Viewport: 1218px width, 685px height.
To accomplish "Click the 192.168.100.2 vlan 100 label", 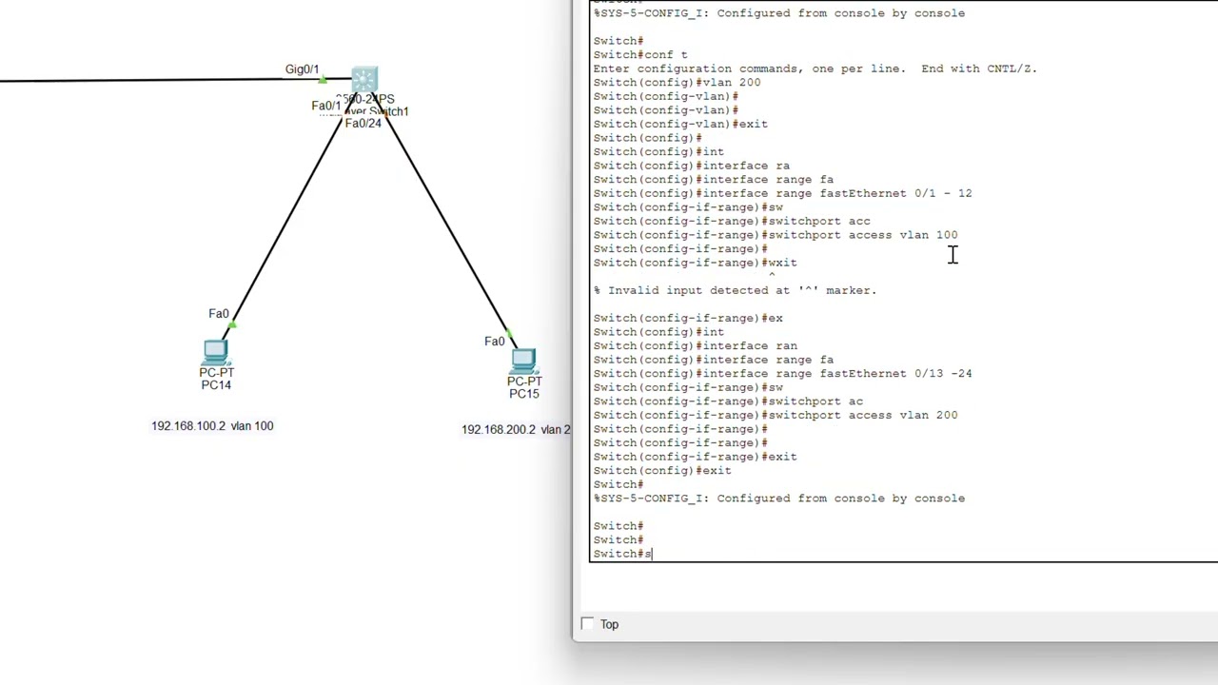I will (x=212, y=426).
